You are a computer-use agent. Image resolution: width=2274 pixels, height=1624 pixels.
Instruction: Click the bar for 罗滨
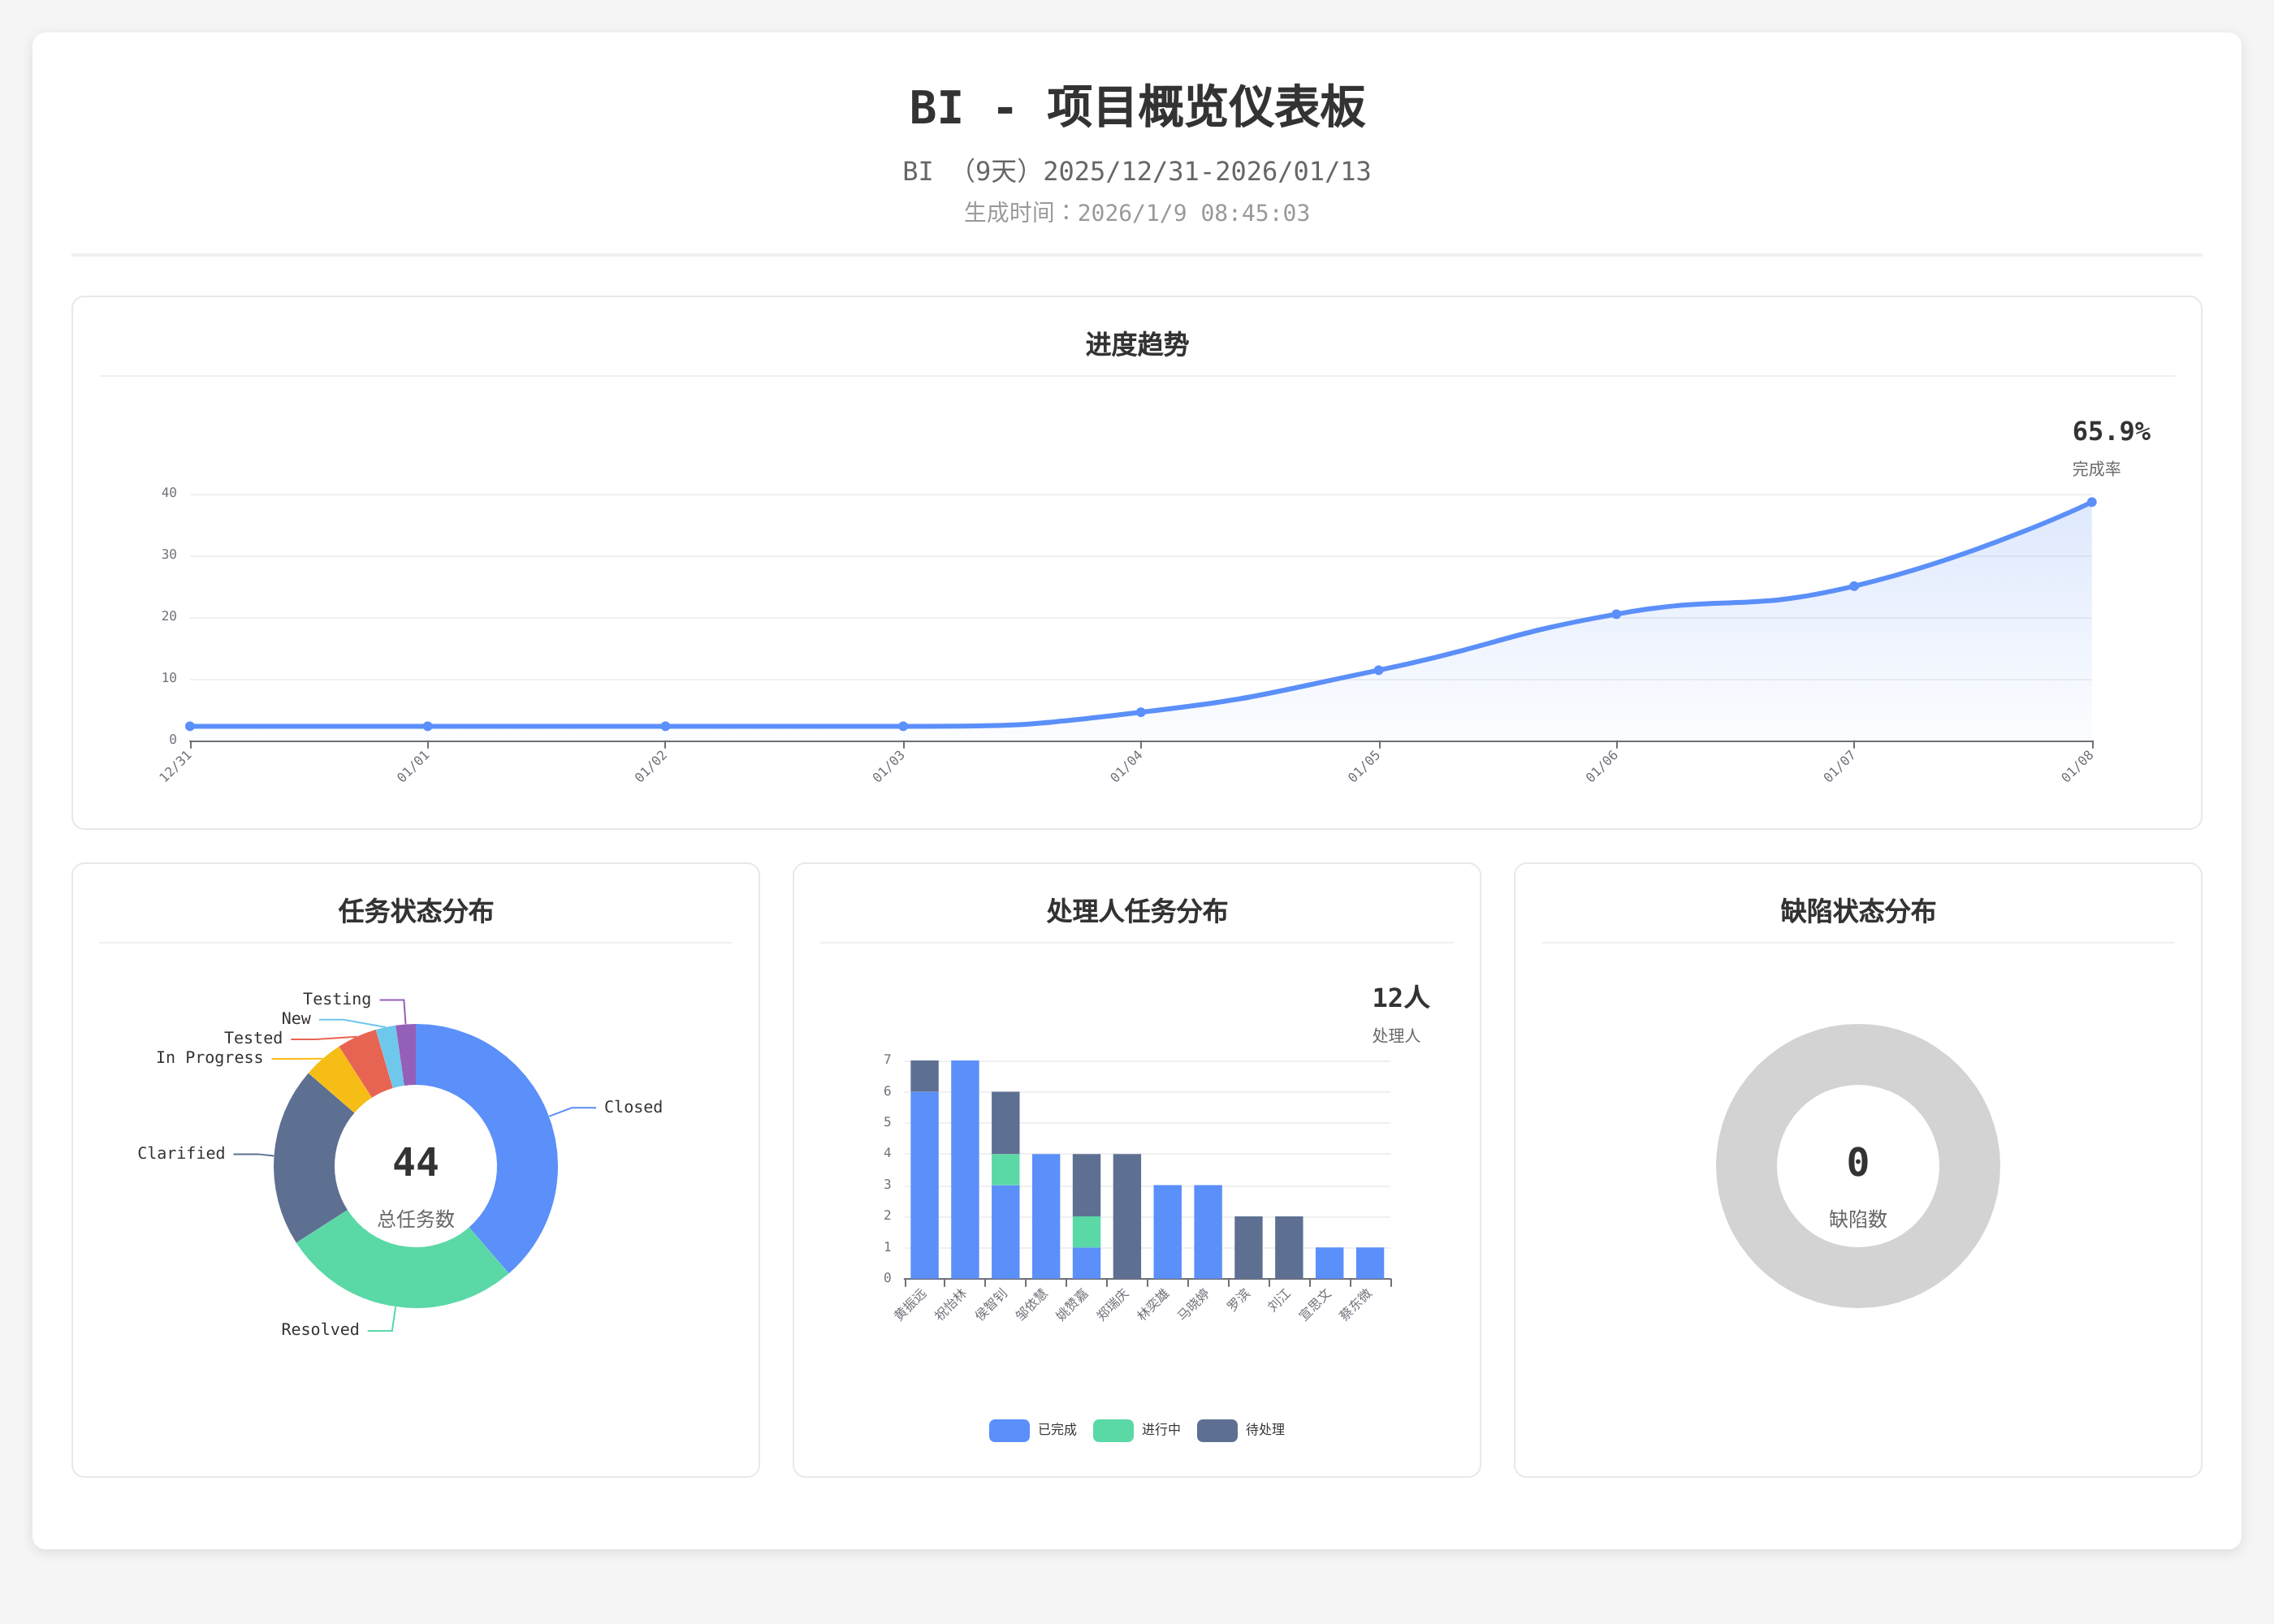pos(1248,1247)
